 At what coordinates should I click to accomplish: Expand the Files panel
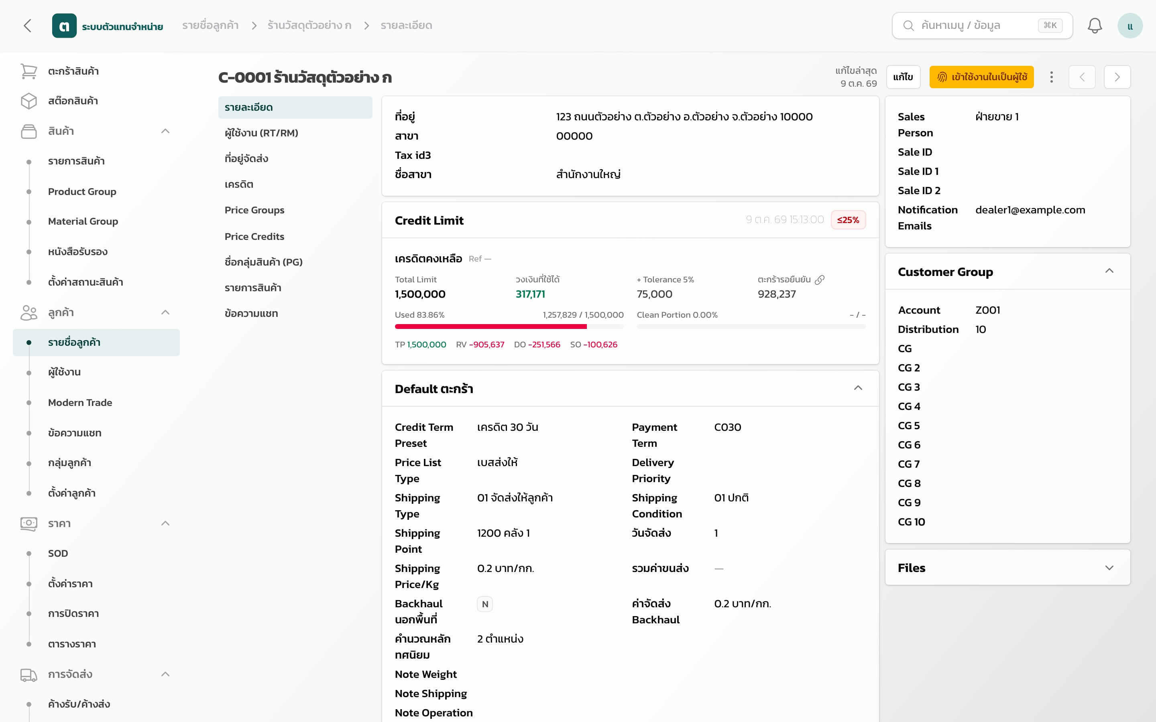click(1109, 568)
